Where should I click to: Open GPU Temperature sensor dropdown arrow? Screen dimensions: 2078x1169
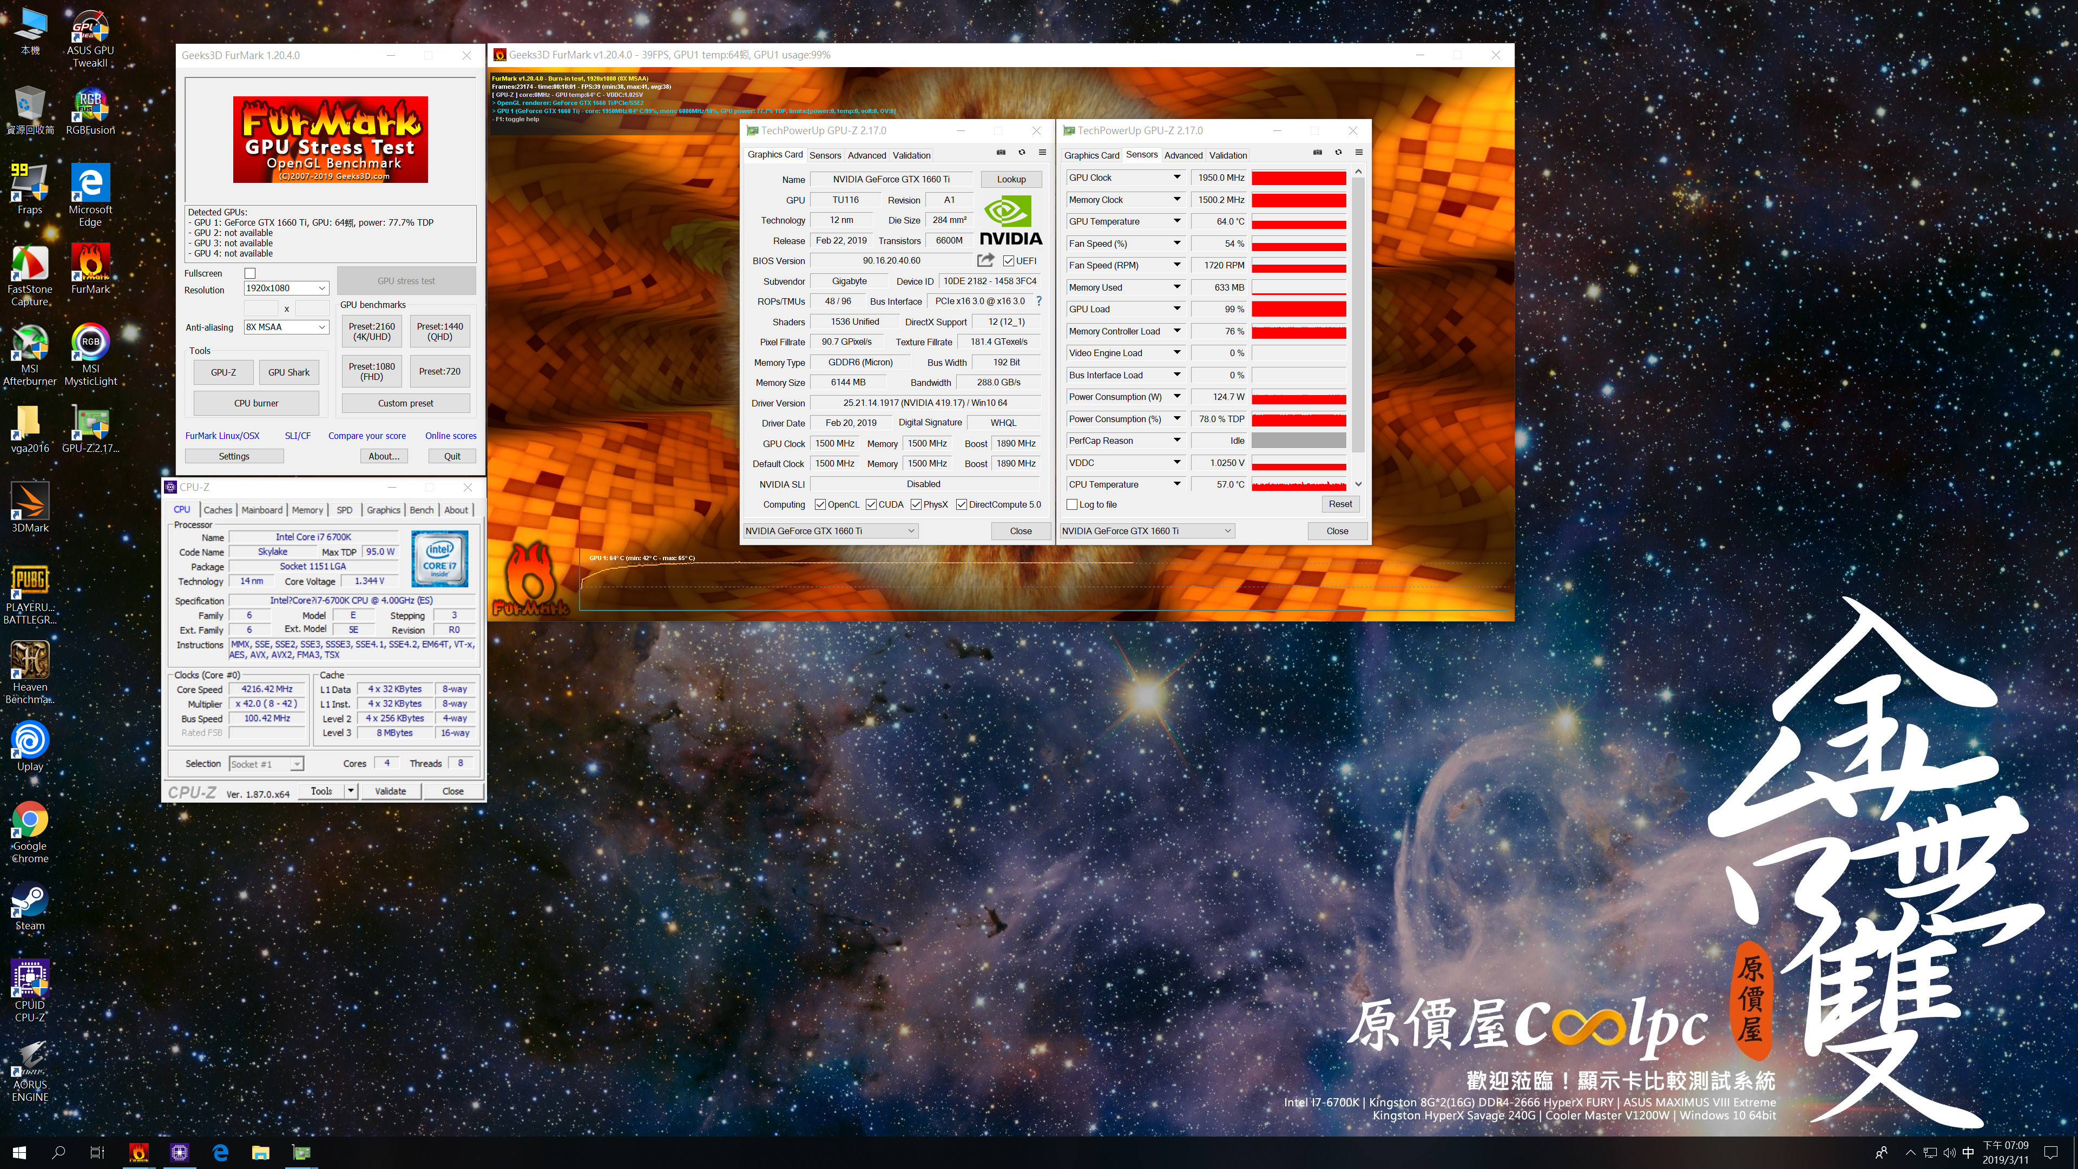1177,221
